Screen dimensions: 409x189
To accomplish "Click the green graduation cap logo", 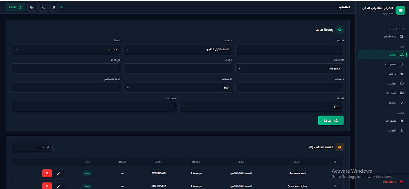I will (x=400, y=11).
